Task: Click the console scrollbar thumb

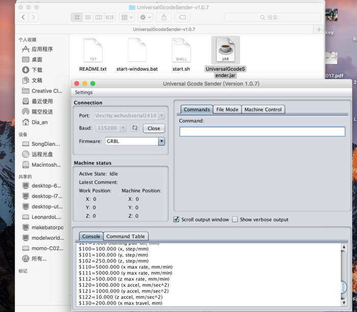Action: point(344,288)
